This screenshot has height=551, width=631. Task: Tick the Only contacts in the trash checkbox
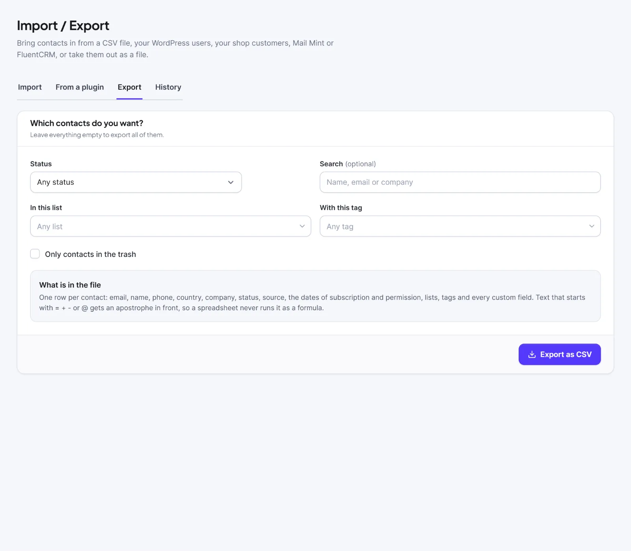point(35,254)
